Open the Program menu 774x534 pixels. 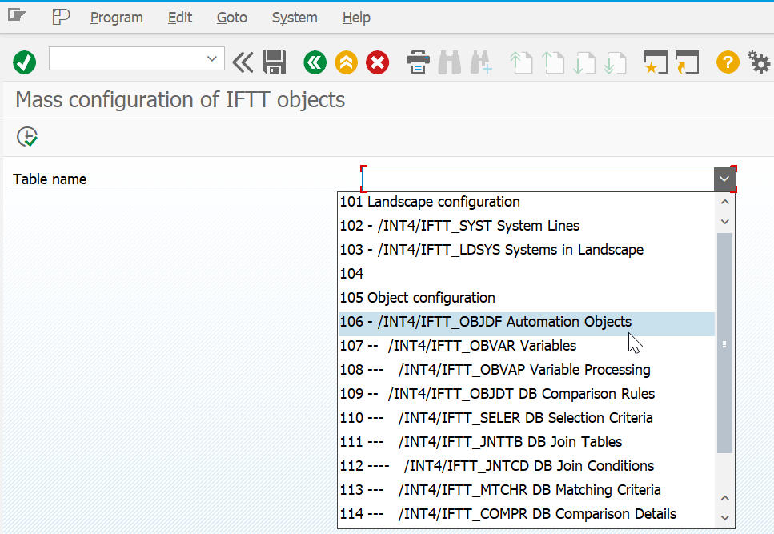pos(116,17)
